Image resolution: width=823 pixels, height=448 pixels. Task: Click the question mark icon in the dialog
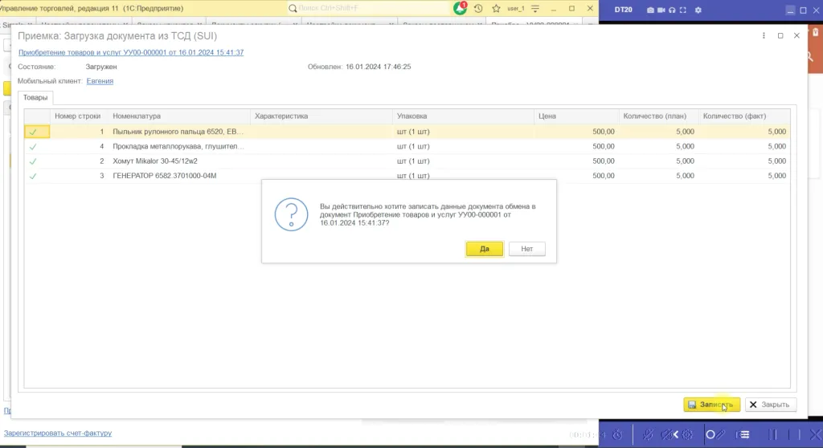pyautogui.click(x=291, y=214)
